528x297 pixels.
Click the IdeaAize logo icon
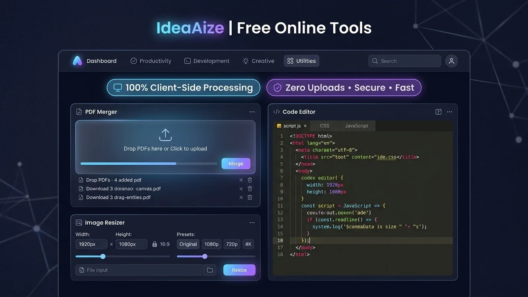pyautogui.click(x=77, y=61)
